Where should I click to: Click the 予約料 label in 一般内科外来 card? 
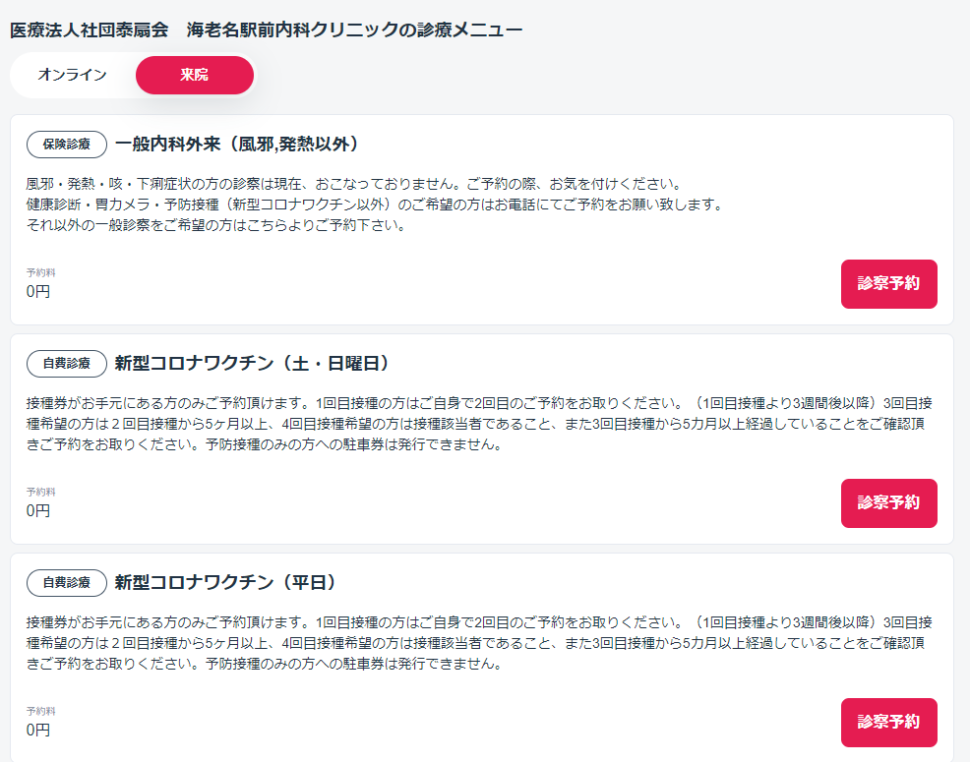click(x=40, y=272)
